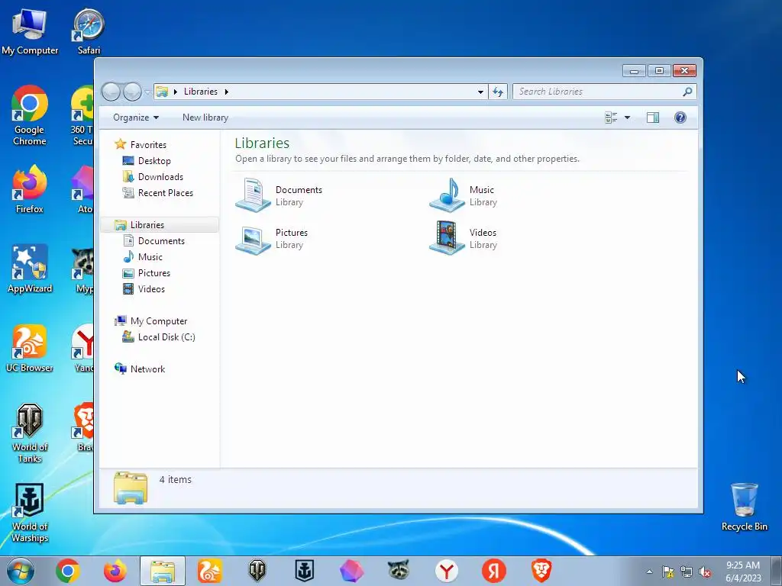Open the purple gem app on taskbar
Screen dimensions: 782x586
pos(351,571)
